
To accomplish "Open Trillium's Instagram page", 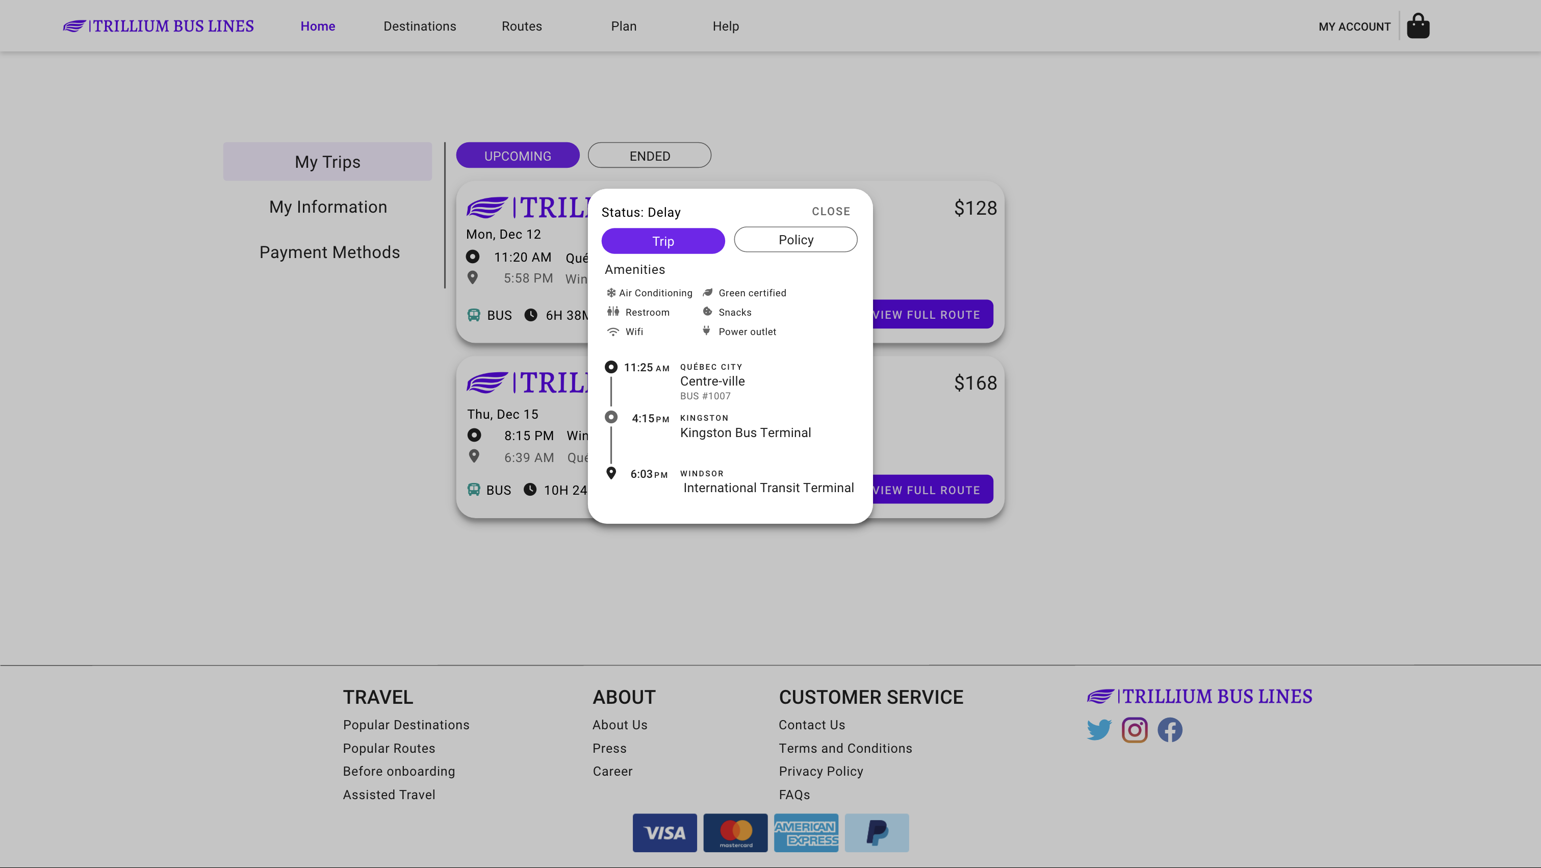I will pos(1134,729).
